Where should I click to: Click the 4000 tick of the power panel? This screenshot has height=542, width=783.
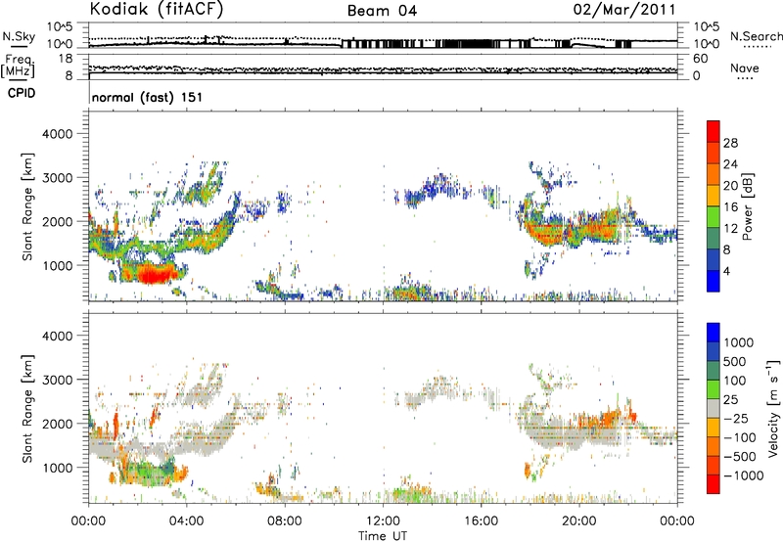pyautogui.click(x=57, y=134)
